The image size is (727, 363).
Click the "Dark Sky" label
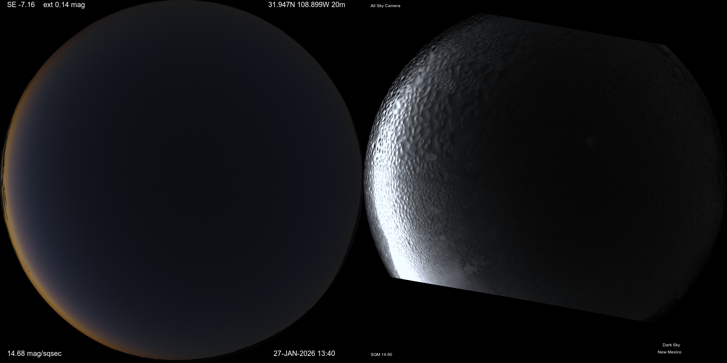tap(671, 345)
